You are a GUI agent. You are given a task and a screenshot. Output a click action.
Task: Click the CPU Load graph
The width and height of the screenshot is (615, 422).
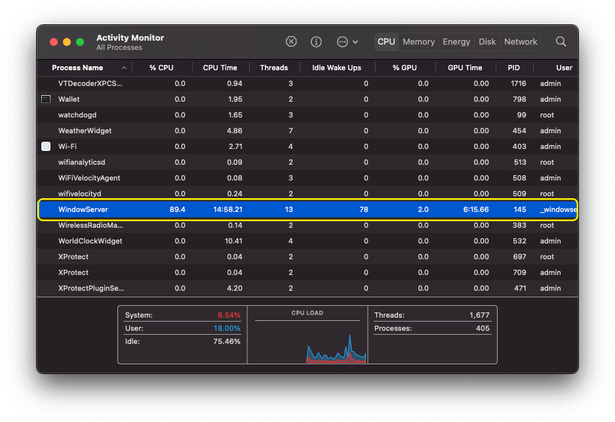307,339
